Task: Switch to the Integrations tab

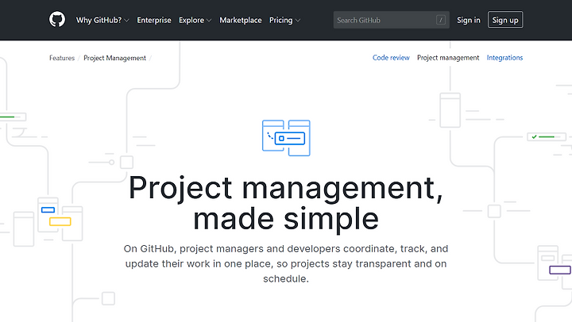Action: pyautogui.click(x=504, y=58)
